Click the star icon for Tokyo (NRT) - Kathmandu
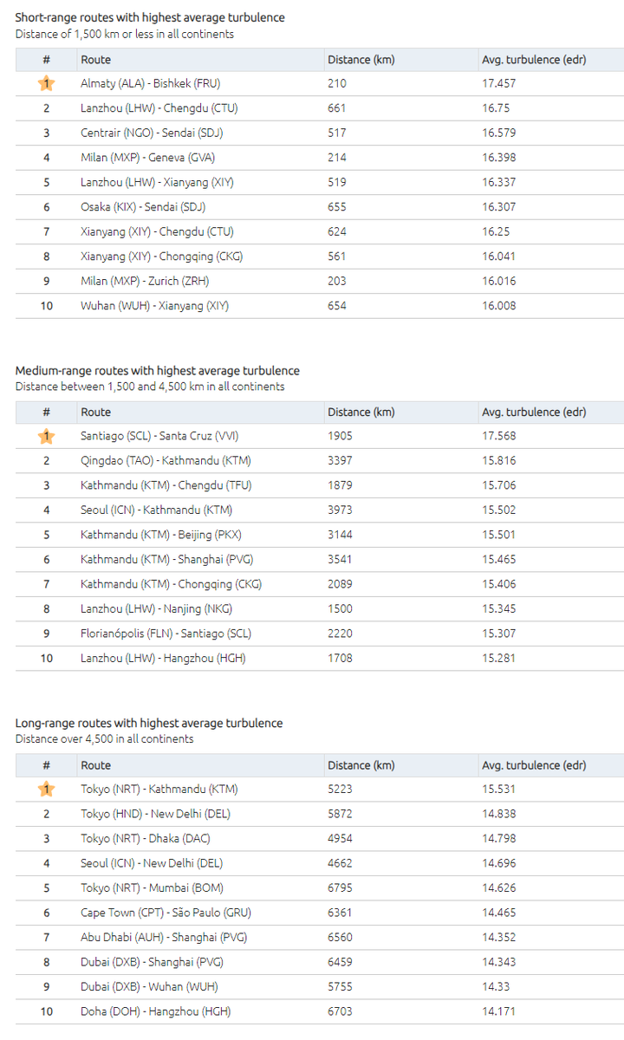The image size is (624, 1040). point(47,789)
